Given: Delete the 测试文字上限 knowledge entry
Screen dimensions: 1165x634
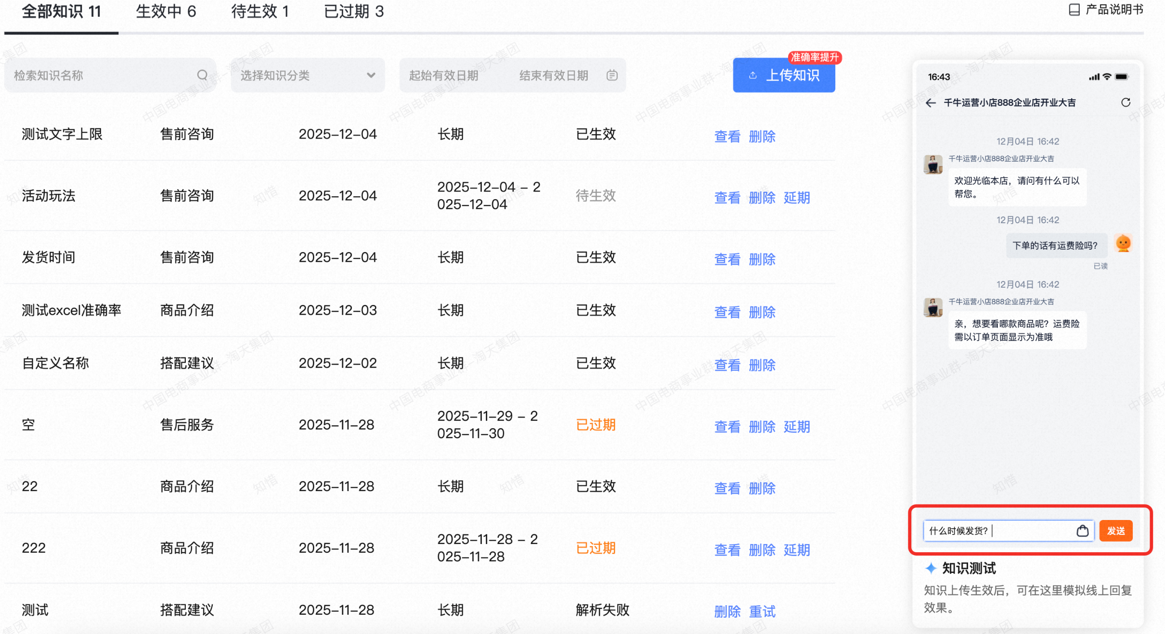Looking at the screenshot, I should (x=762, y=136).
